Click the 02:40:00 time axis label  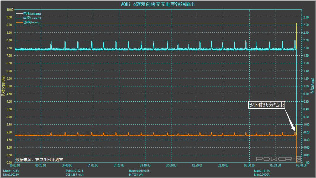coord(223,165)
